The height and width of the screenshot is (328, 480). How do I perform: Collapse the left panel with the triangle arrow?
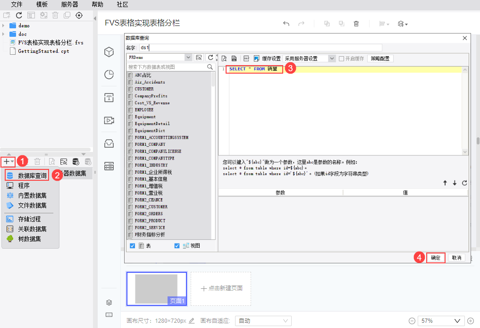pyautogui.click(x=95, y=18)
